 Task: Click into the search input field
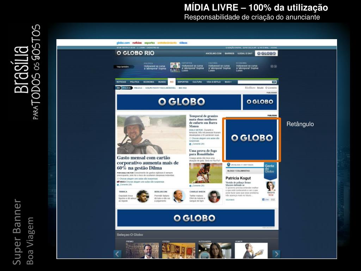255,82
